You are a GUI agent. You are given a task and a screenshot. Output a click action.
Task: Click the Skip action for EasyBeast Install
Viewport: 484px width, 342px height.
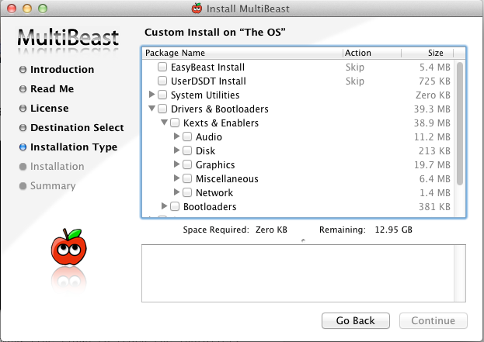[355, 67]
